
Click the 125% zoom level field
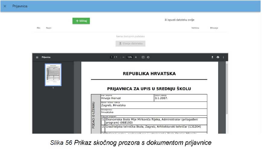[130, 57]
